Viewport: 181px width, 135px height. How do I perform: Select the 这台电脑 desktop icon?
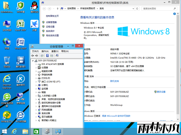pyautogui.click(x=7, y=26)
